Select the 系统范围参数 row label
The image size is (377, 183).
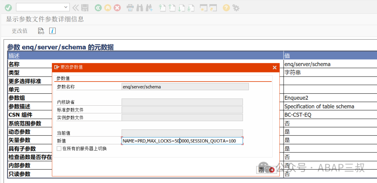(25, 123)
